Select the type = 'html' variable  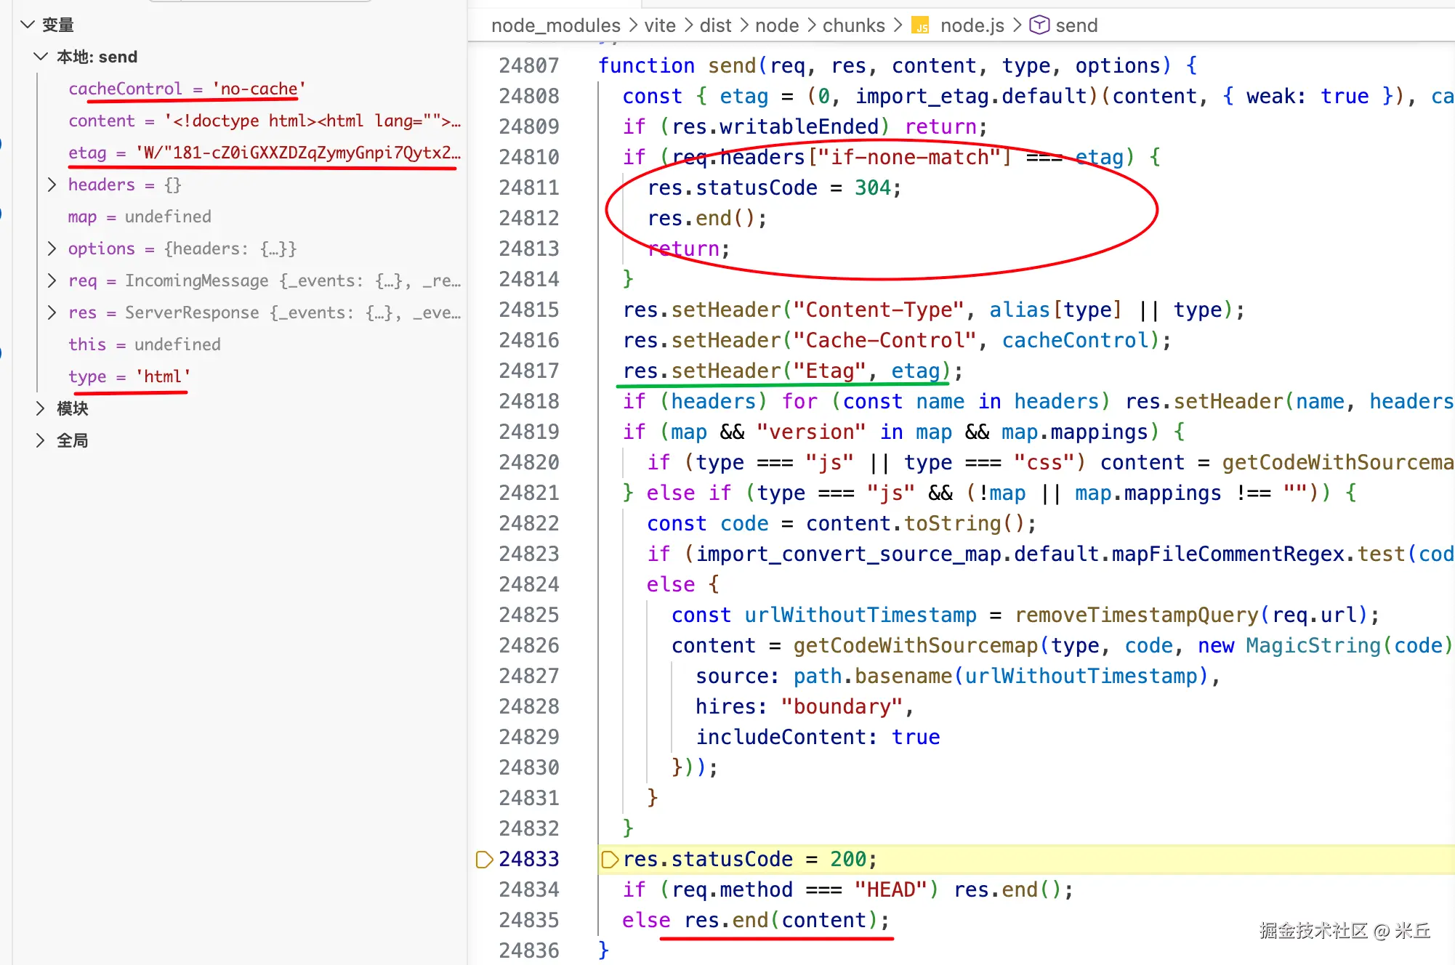click(128, 376)
